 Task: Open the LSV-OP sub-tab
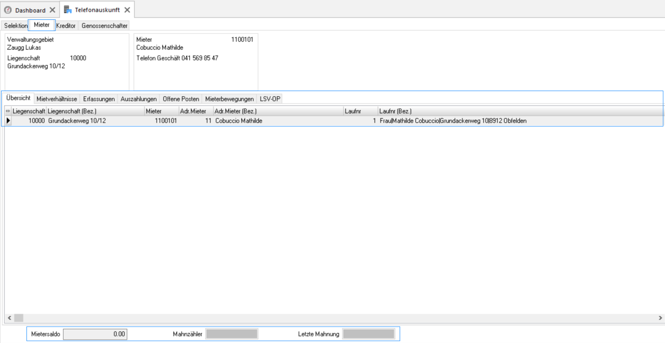[x=270, y=99]
